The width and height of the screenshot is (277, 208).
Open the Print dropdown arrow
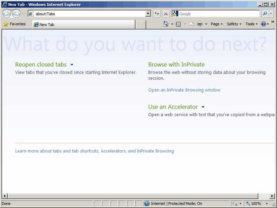click(x=206, y=24)
